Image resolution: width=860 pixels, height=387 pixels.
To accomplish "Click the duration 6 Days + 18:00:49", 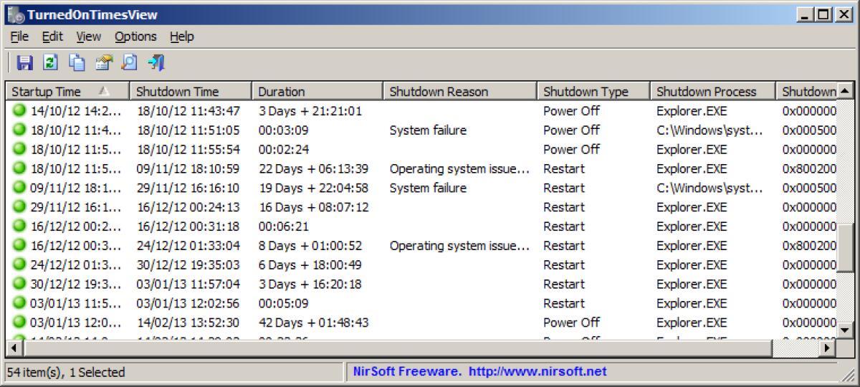I will [x=310, y=264].
